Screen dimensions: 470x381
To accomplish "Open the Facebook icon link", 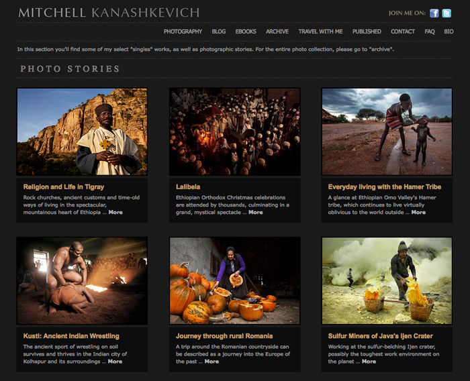I will (434, 13).
